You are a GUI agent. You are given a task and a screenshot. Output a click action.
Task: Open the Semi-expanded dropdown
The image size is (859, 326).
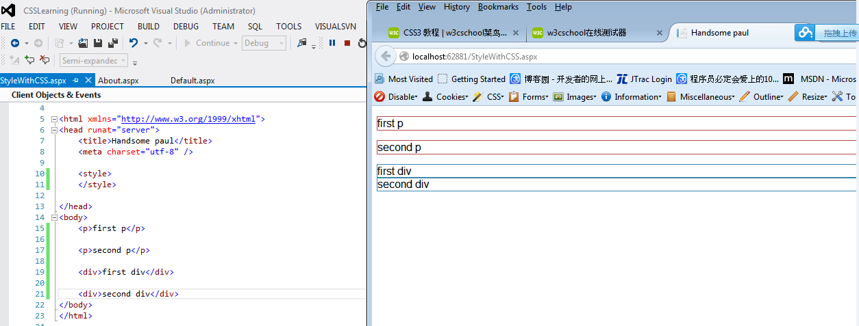pos(94,60)
